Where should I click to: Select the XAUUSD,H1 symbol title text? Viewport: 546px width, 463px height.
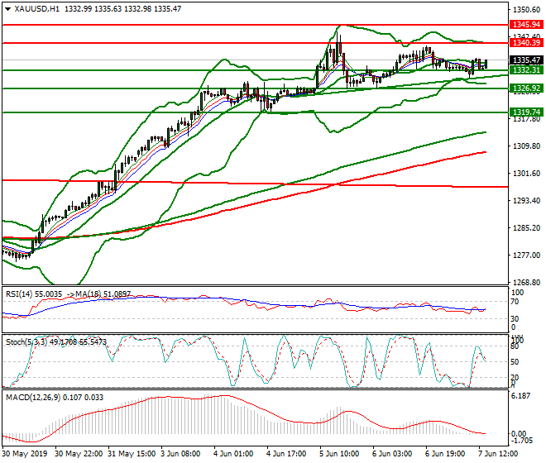coord(36,9)
